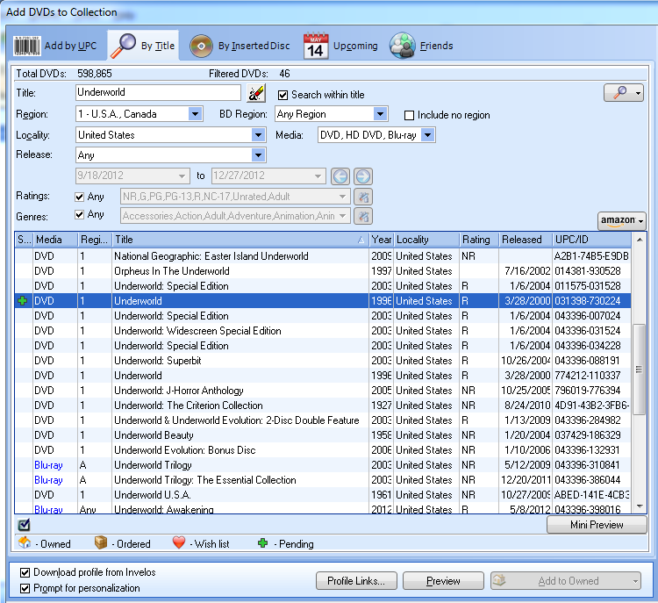
Task: Open the search button's dropdown arrow
Action: 639,93
